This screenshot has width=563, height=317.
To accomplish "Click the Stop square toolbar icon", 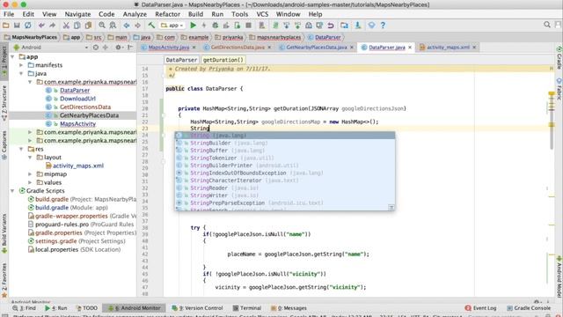I will tap(248, 26).
